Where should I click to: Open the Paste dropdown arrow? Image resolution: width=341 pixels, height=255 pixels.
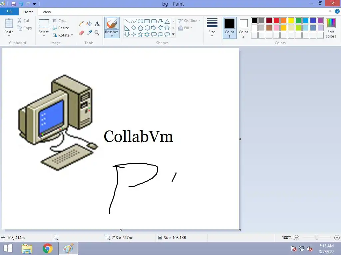(9, 36)
